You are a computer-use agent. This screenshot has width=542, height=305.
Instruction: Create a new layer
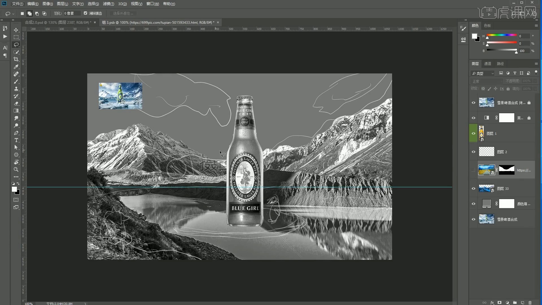523,302
